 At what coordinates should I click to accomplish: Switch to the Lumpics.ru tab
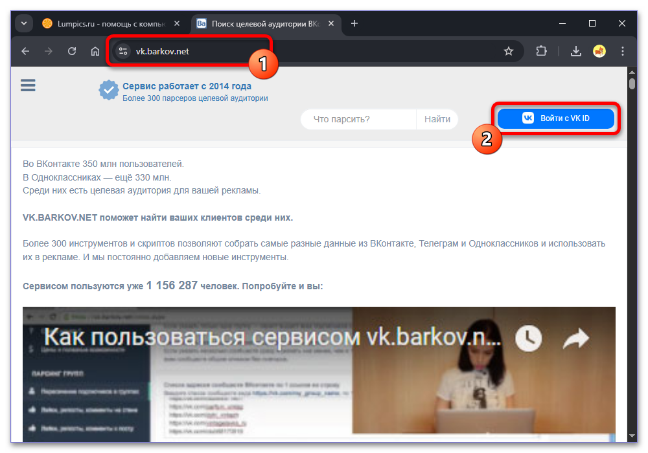coord(111,24)
